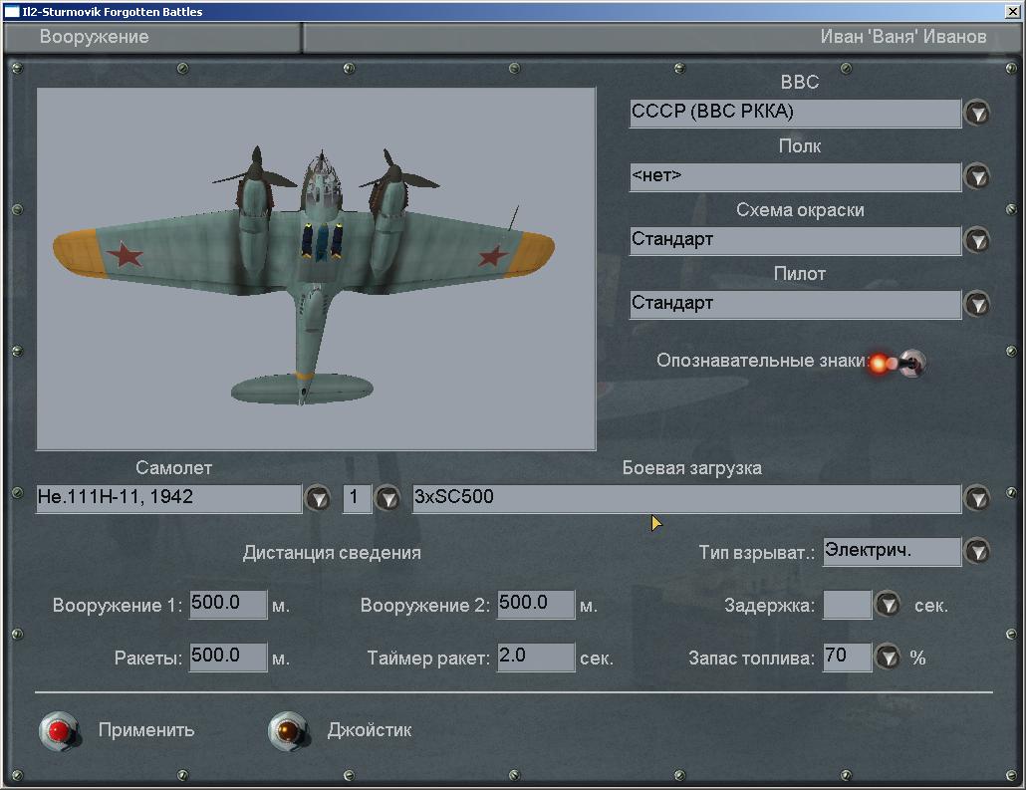
Task: Click the Ракеты distance input field
Action: pyautogui.click(x=228, y=658)
